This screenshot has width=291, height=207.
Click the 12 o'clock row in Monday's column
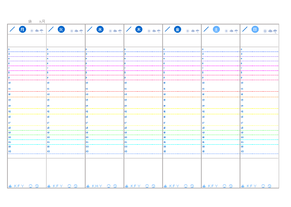27,94
